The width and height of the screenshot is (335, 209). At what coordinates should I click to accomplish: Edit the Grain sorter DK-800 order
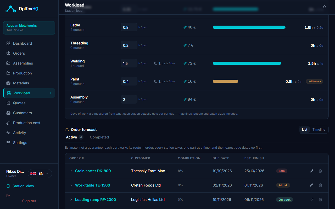click(x=311, y=171)
